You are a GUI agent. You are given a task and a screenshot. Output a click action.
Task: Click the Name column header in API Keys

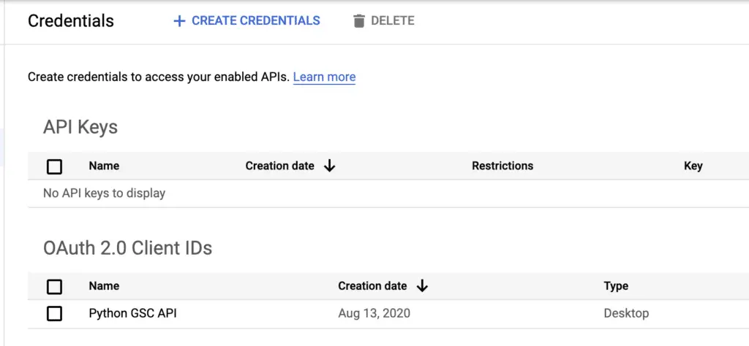(104, 166)
